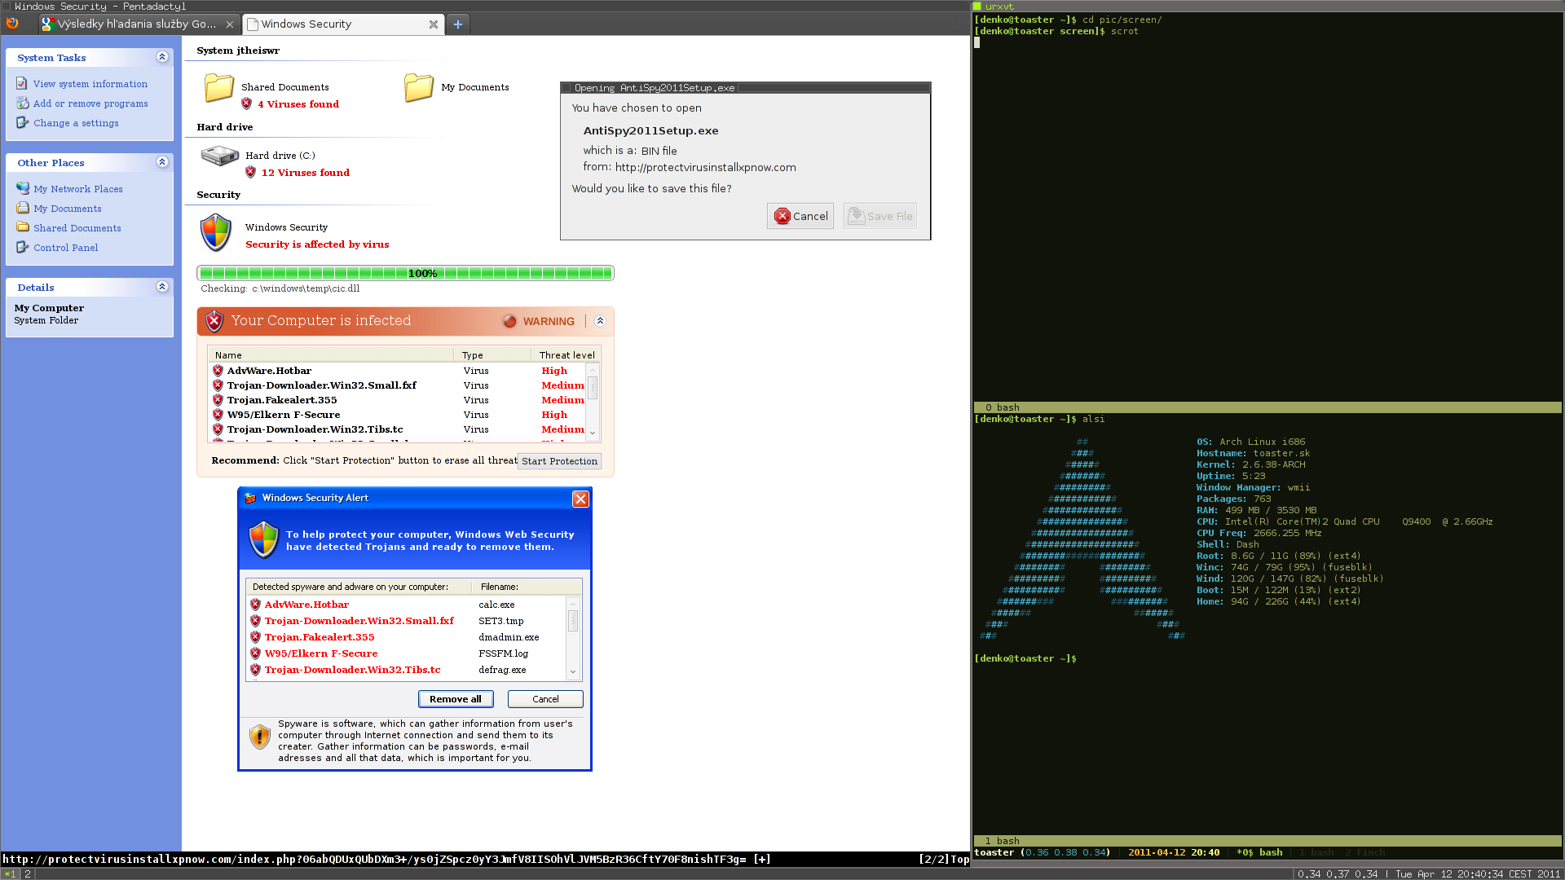Close the Windows Security tab
The width and height of the screenshot is (1565, 880).
point(434,24)
